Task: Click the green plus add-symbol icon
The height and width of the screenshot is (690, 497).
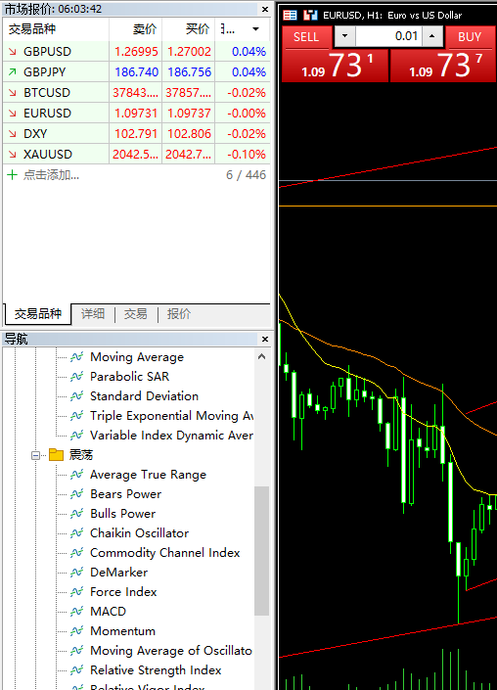Action: [x=13, y=174]
